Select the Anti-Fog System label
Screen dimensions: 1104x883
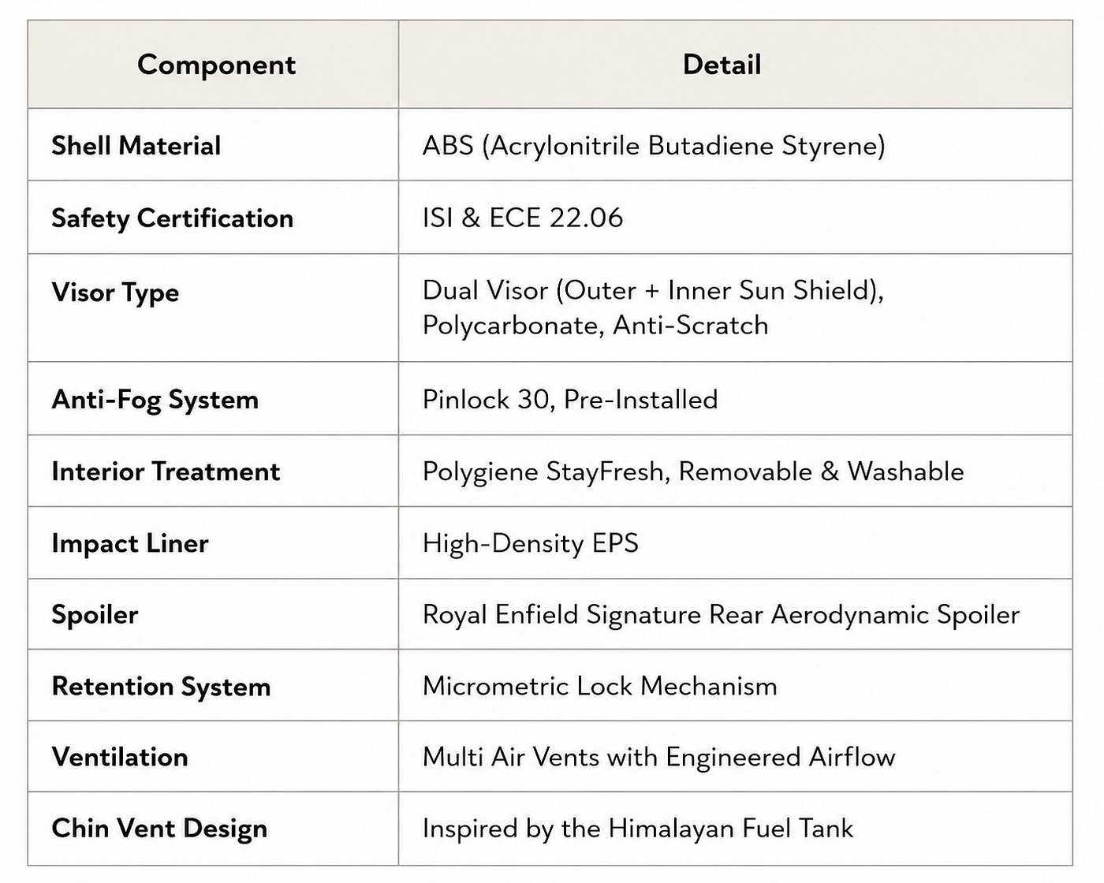pyautogui.click(x=155, y=400)
